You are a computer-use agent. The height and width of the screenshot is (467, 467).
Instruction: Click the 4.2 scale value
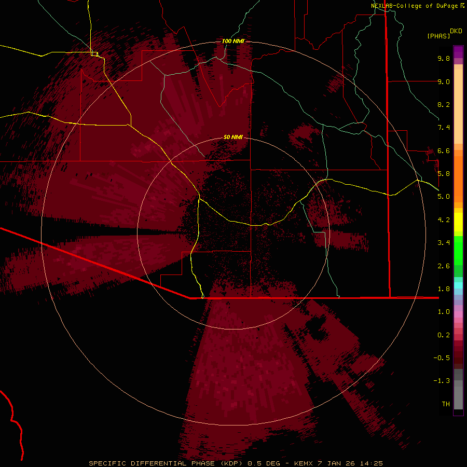444,220
